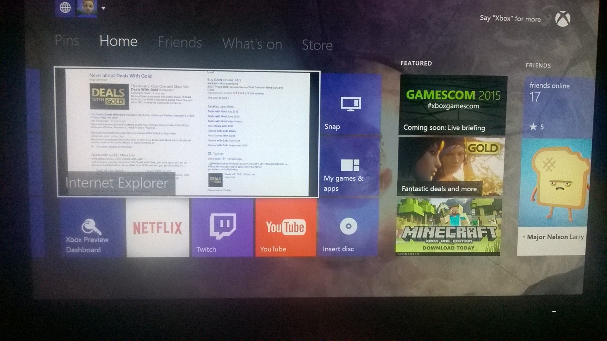607x341 pixels.
Task: Click the Deals With Gold thumbnail image
Action: 109,96
